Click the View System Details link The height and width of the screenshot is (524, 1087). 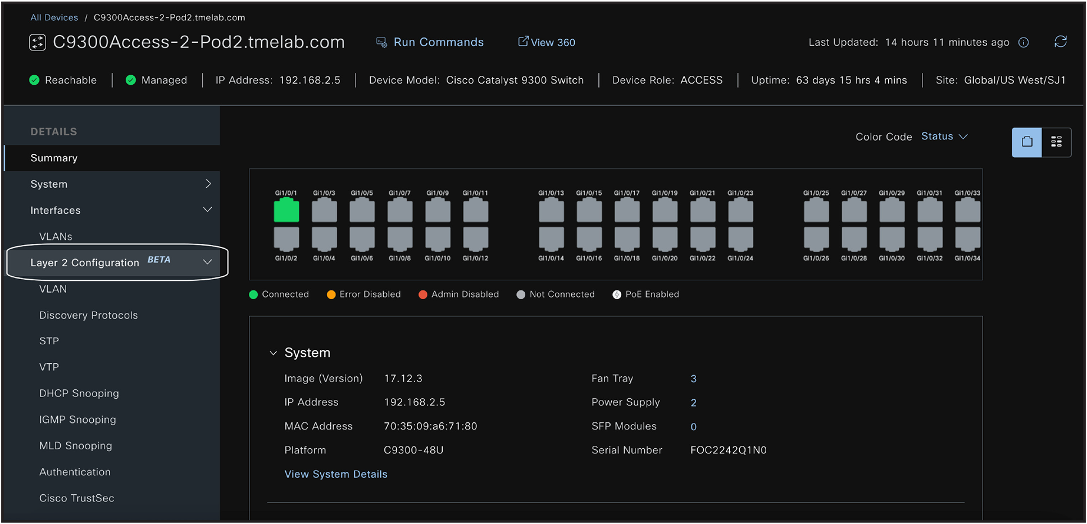(x=336, y=474)
